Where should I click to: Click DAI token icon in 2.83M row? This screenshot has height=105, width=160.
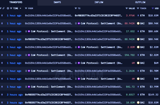tap(138, 47)
